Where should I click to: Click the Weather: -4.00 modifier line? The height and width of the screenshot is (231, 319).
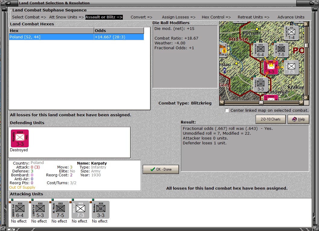170,43
